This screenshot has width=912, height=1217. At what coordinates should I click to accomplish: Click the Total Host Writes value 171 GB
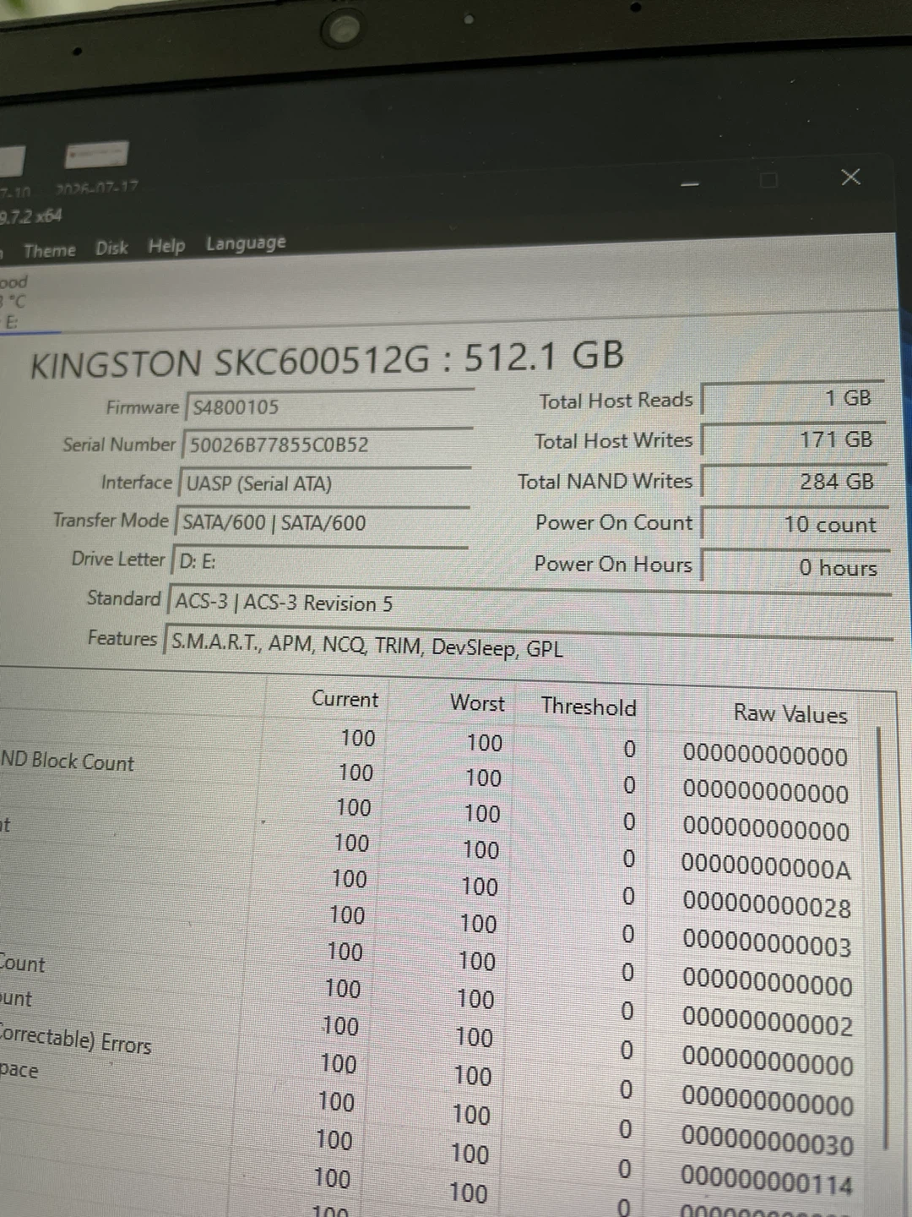tap(795, 439)
